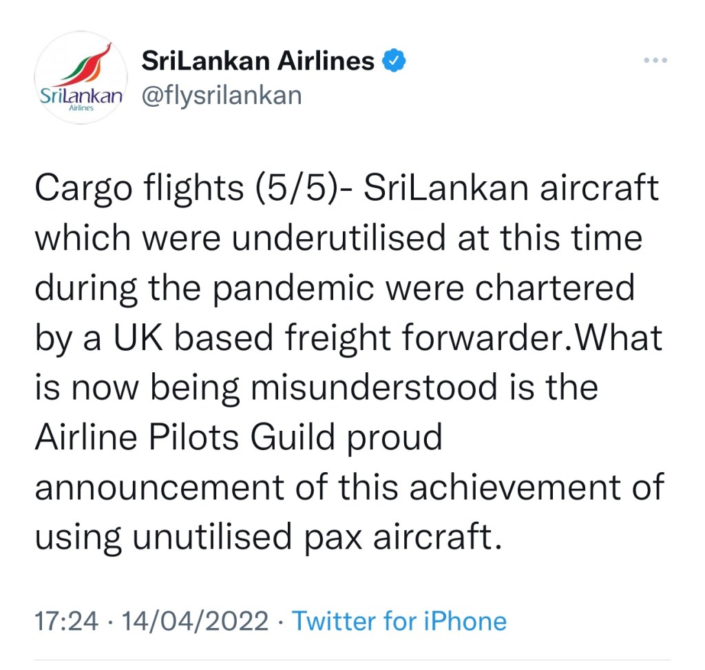Click the 14/04/2022 date
Image resolution: width=705 pixels, height=670 pixels.
pyautogui.click(x=194, y=621)
